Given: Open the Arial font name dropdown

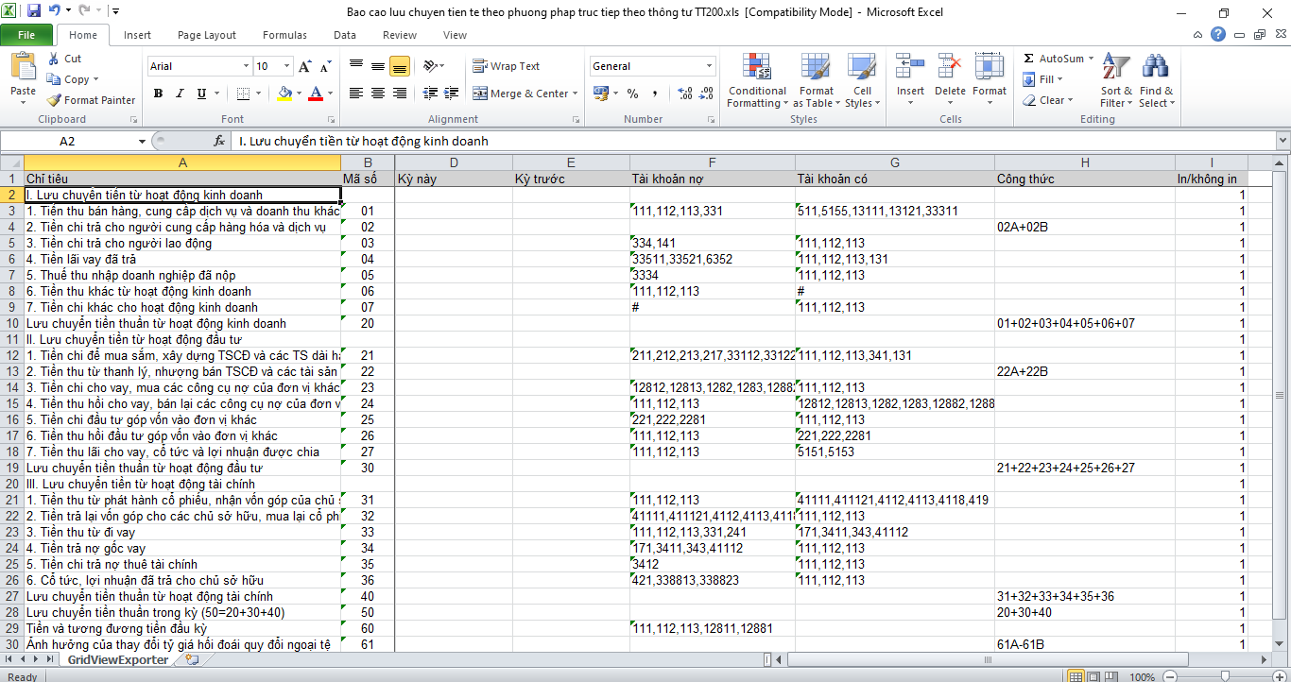Looking at the screenshot, I should (246, 66).
